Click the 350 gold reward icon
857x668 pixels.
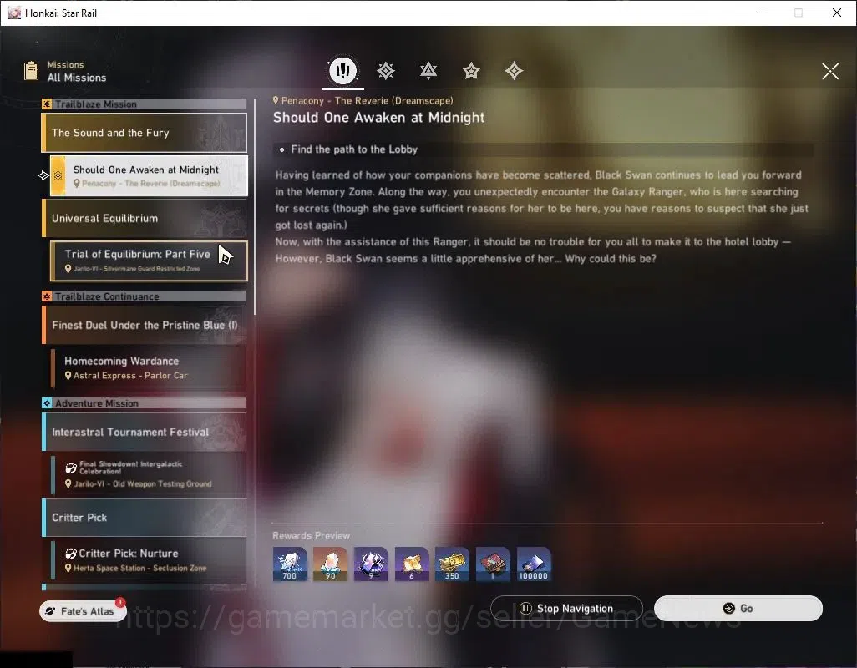(452, 564)
